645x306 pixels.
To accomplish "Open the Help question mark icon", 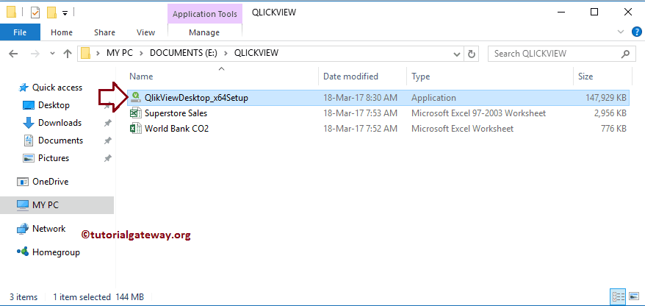I will pyautogui.click(x=636, y=32).
